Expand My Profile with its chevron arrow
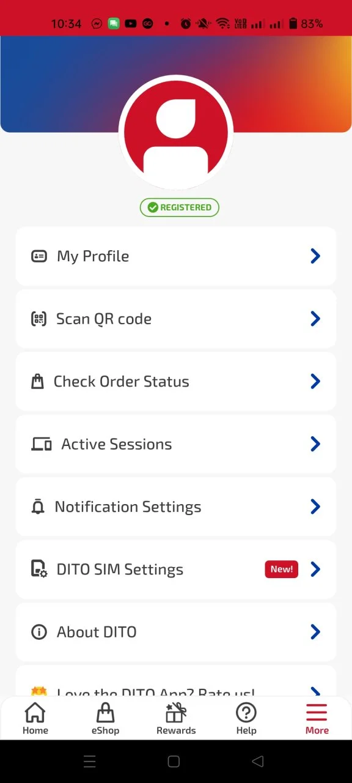The width and height of the screenshot is (352, 783). tap(315, 256)
